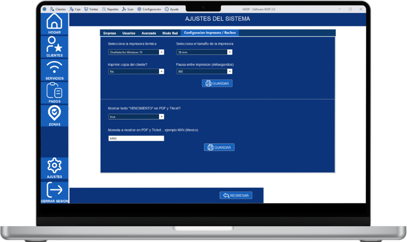The image size is (407, 242).
Task: Expand the printer size 58 mm dropdown
Action: (229, 52)
